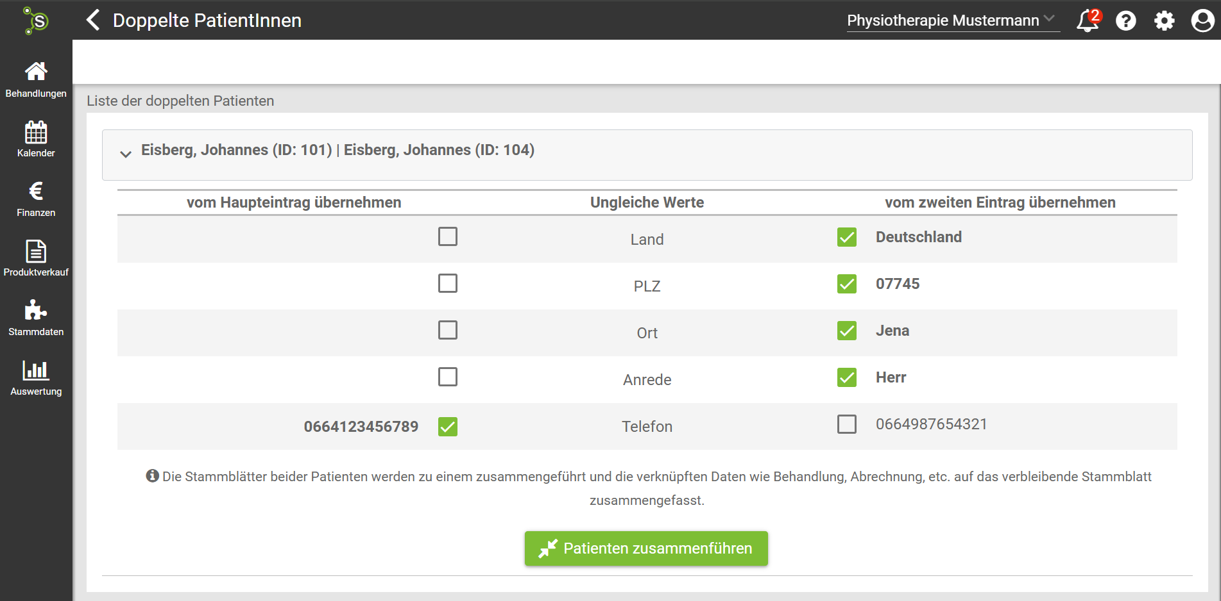Screen dimensions: 1221x601
Task: Go to Produktverkauf in sidebar
Action: 36,258
